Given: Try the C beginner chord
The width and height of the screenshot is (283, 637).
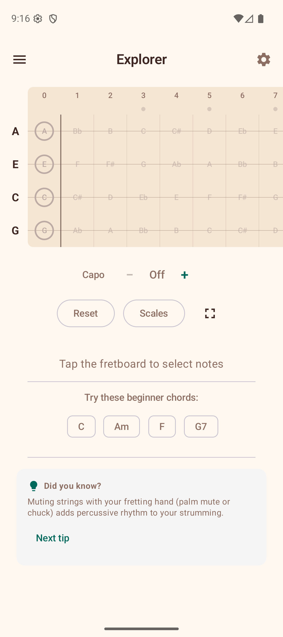Looking at the screenshot, I should point(81,427).
